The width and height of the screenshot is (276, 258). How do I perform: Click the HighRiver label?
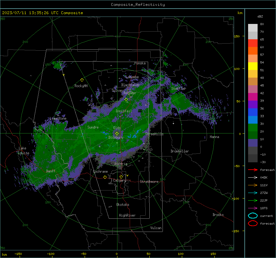point(127,215)
